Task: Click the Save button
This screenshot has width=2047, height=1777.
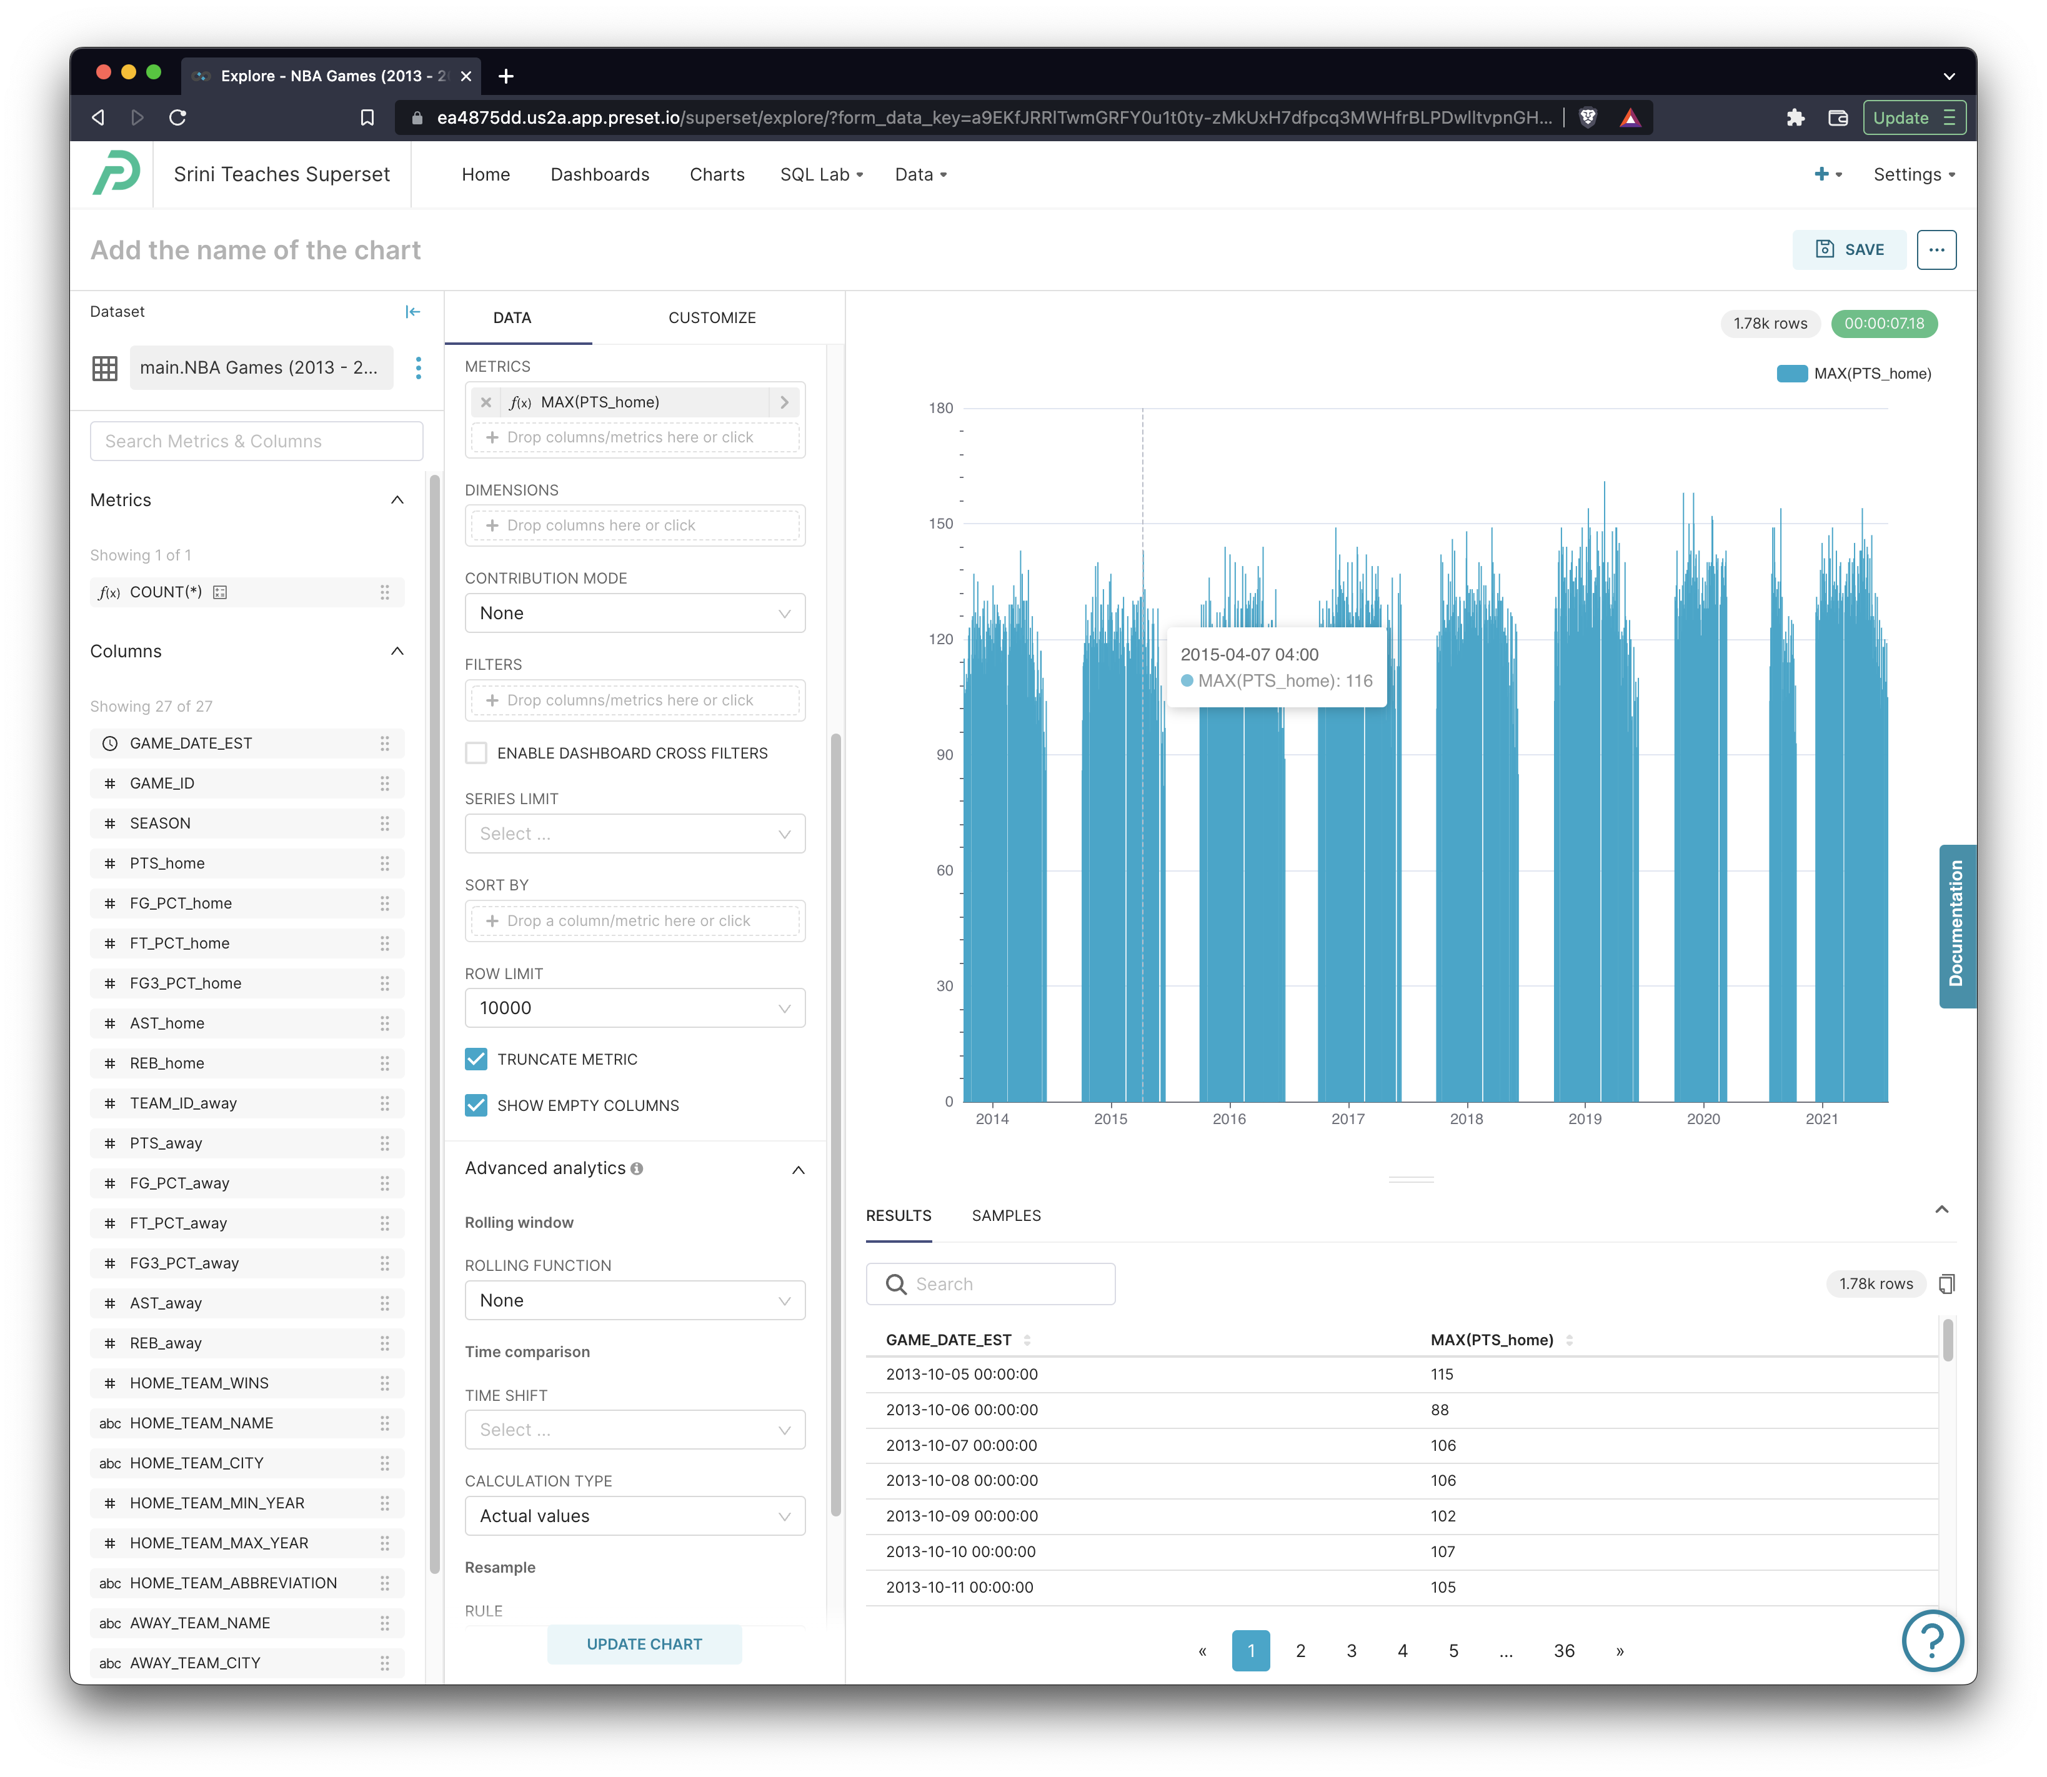Action: [1849, 250]
